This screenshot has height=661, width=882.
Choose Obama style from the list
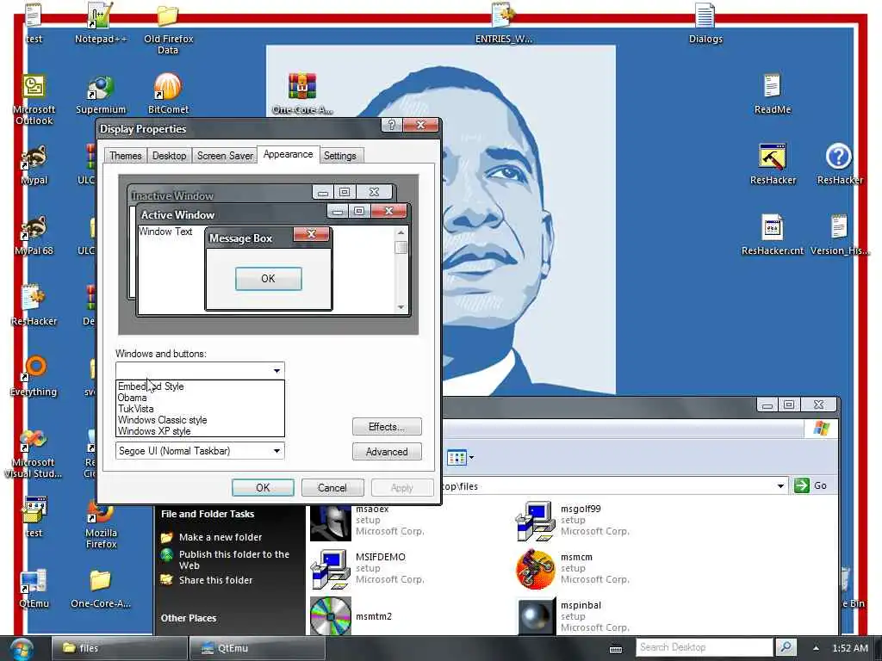tap(200, 398)
